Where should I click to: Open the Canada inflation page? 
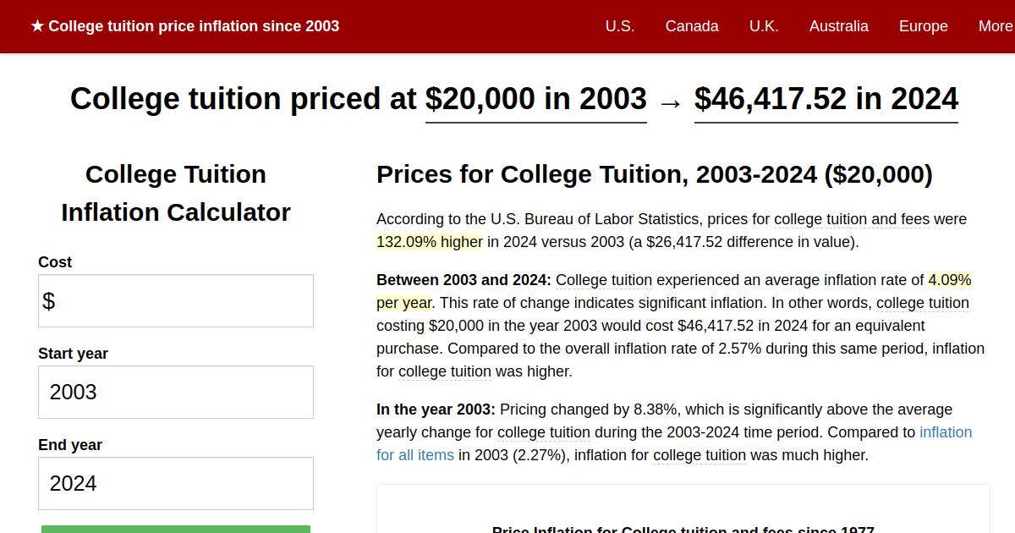tap(692, 26)
